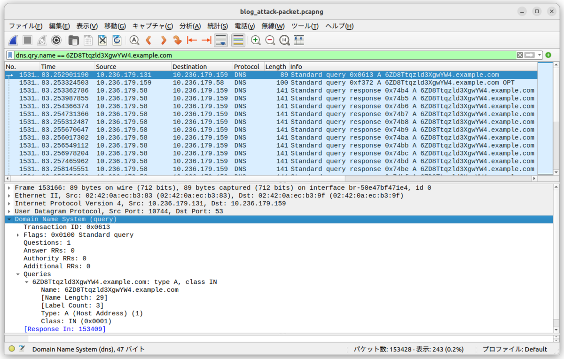Zoom in on packet text
Screen dimensions: 564x359
coord(256,40)
